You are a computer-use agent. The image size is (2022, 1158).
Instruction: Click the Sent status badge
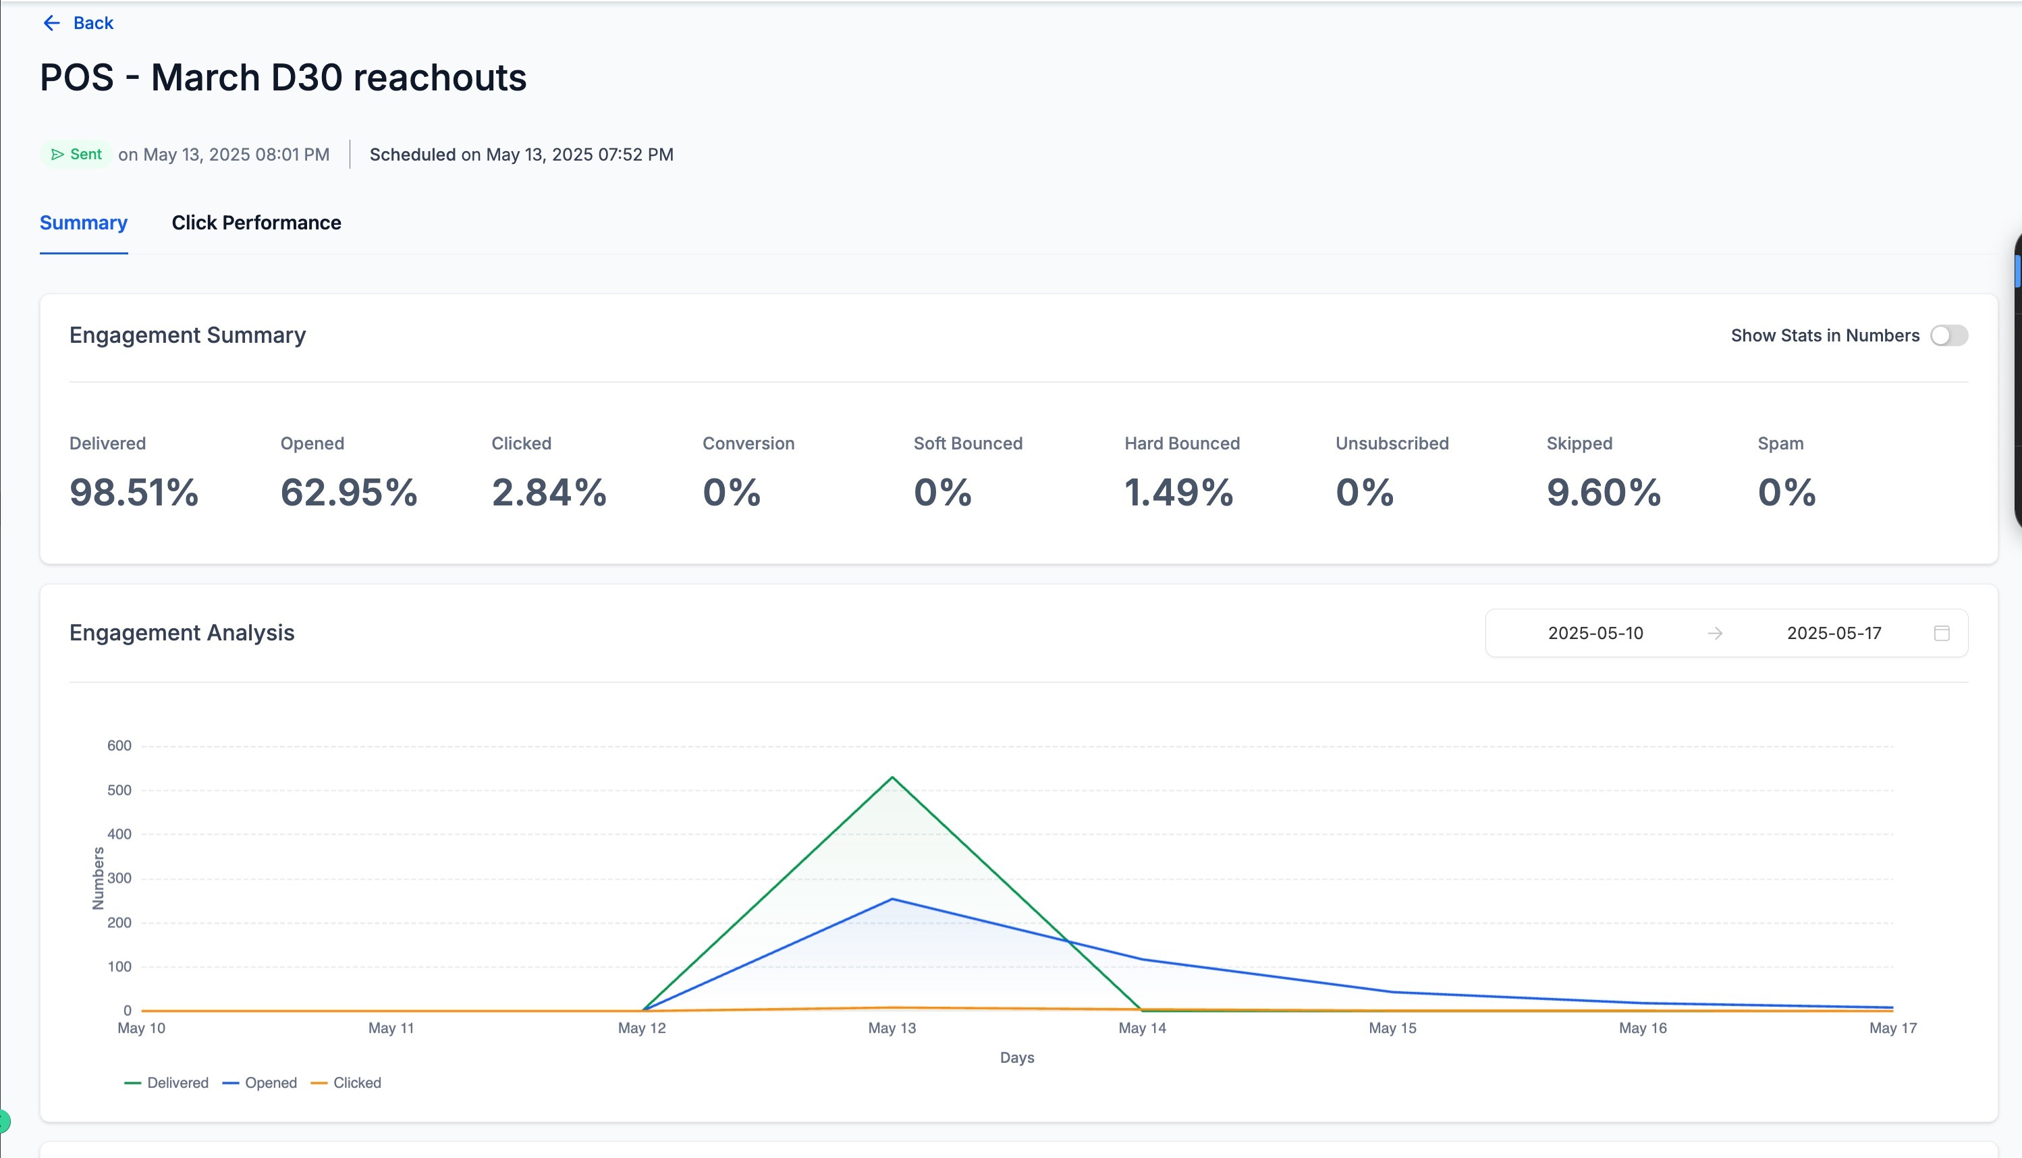(x=77, y=155)
